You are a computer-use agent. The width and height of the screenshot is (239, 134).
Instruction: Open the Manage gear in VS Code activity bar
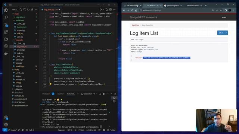(x=6, y=125)
